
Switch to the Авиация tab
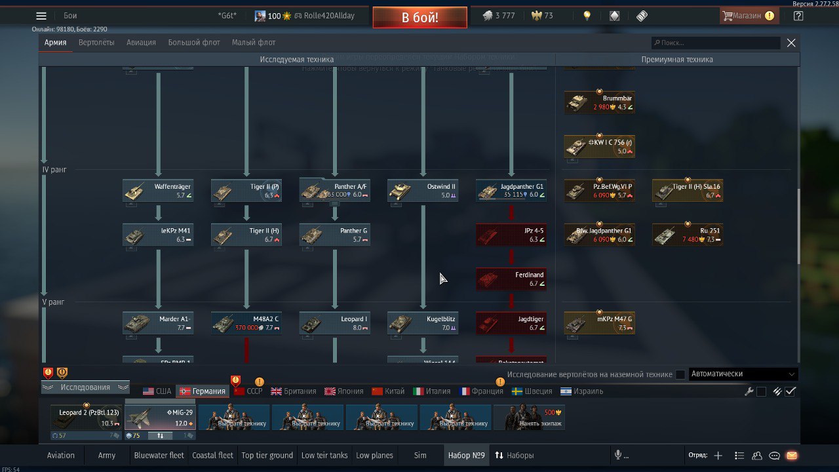tap(142, 43)
